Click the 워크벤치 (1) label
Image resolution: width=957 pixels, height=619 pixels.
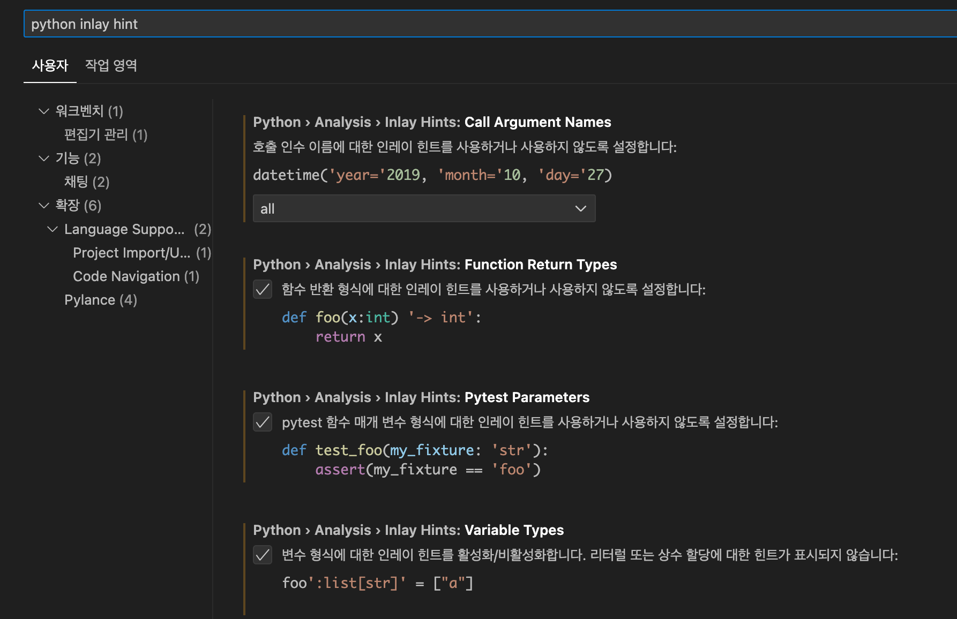(x=89, y=111)
